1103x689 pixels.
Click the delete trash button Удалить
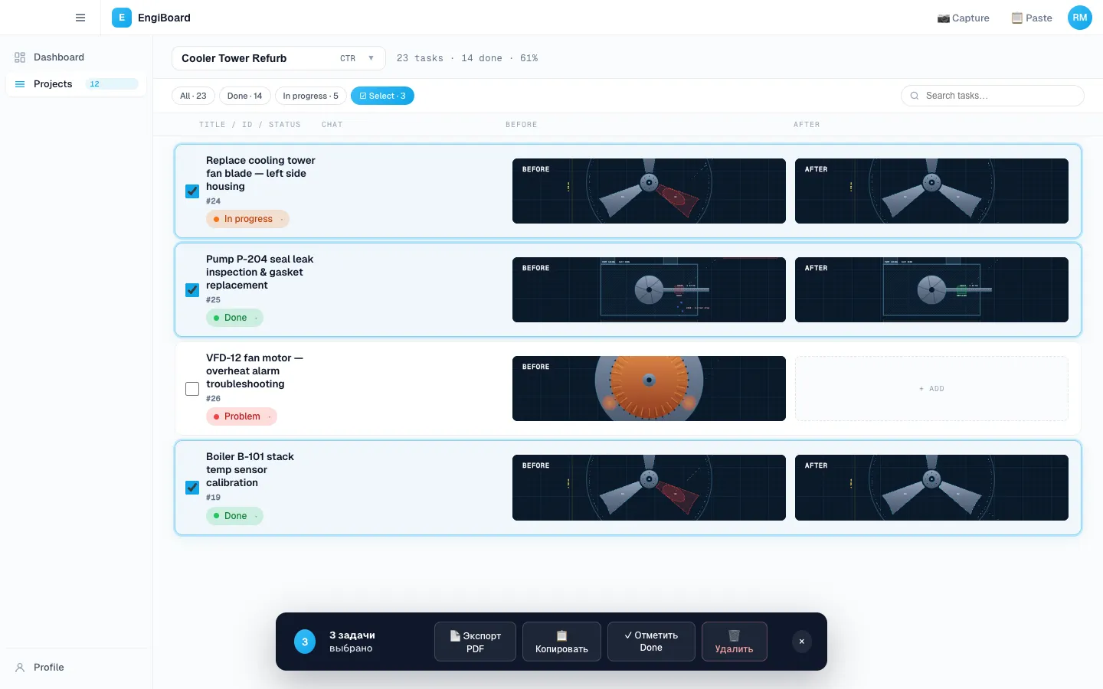click(734, 642)
